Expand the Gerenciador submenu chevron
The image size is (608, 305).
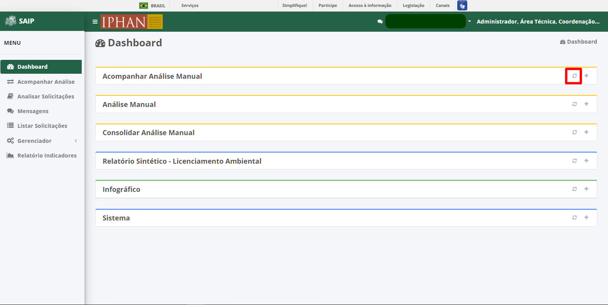pos(76,141)
